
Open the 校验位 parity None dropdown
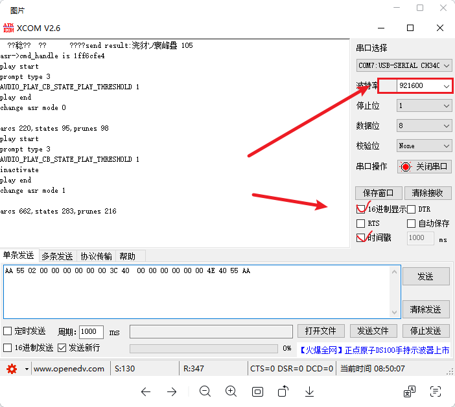(424, 146)
